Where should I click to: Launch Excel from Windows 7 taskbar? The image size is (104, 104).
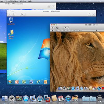[24, 82]
